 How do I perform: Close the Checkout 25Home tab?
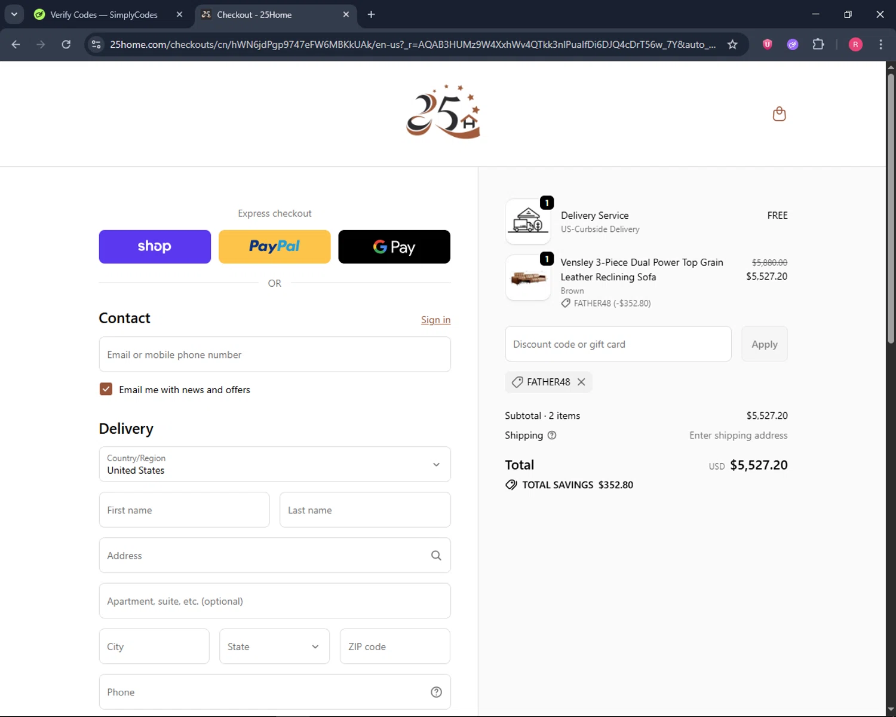[x=346, y=14]
